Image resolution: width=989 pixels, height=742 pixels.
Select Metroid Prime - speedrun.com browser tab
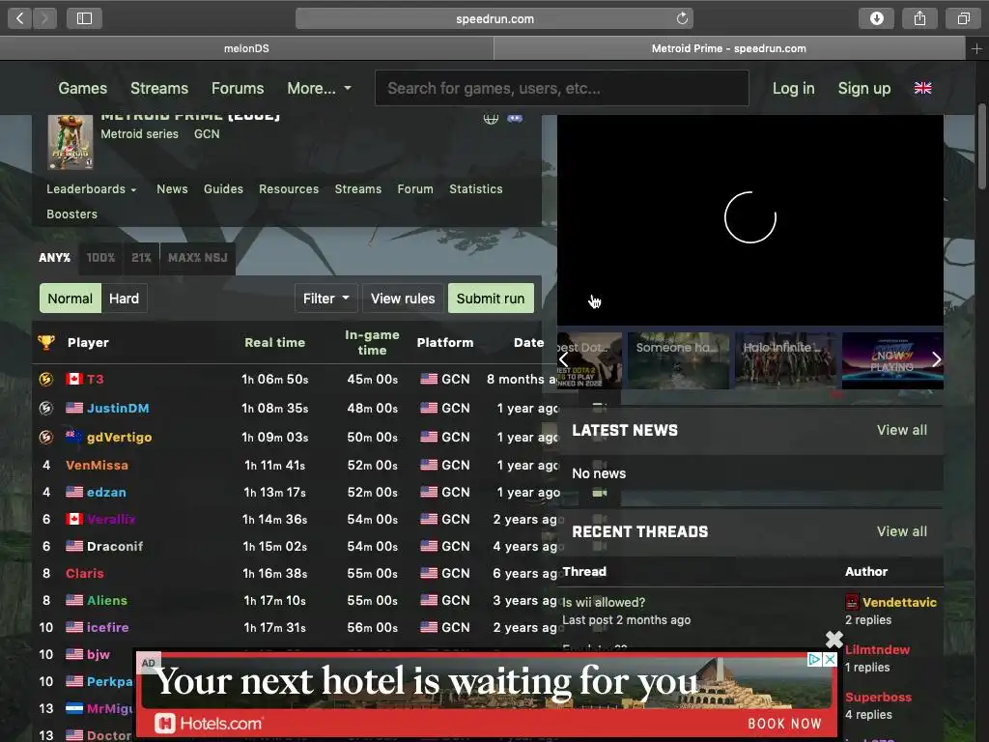[728, 48]
